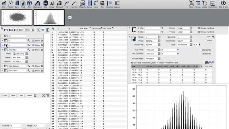Select the scatter plot graph thumbnail
This screenshot has height=129, width=229.
pyautogui.click(x=17, y=18)
